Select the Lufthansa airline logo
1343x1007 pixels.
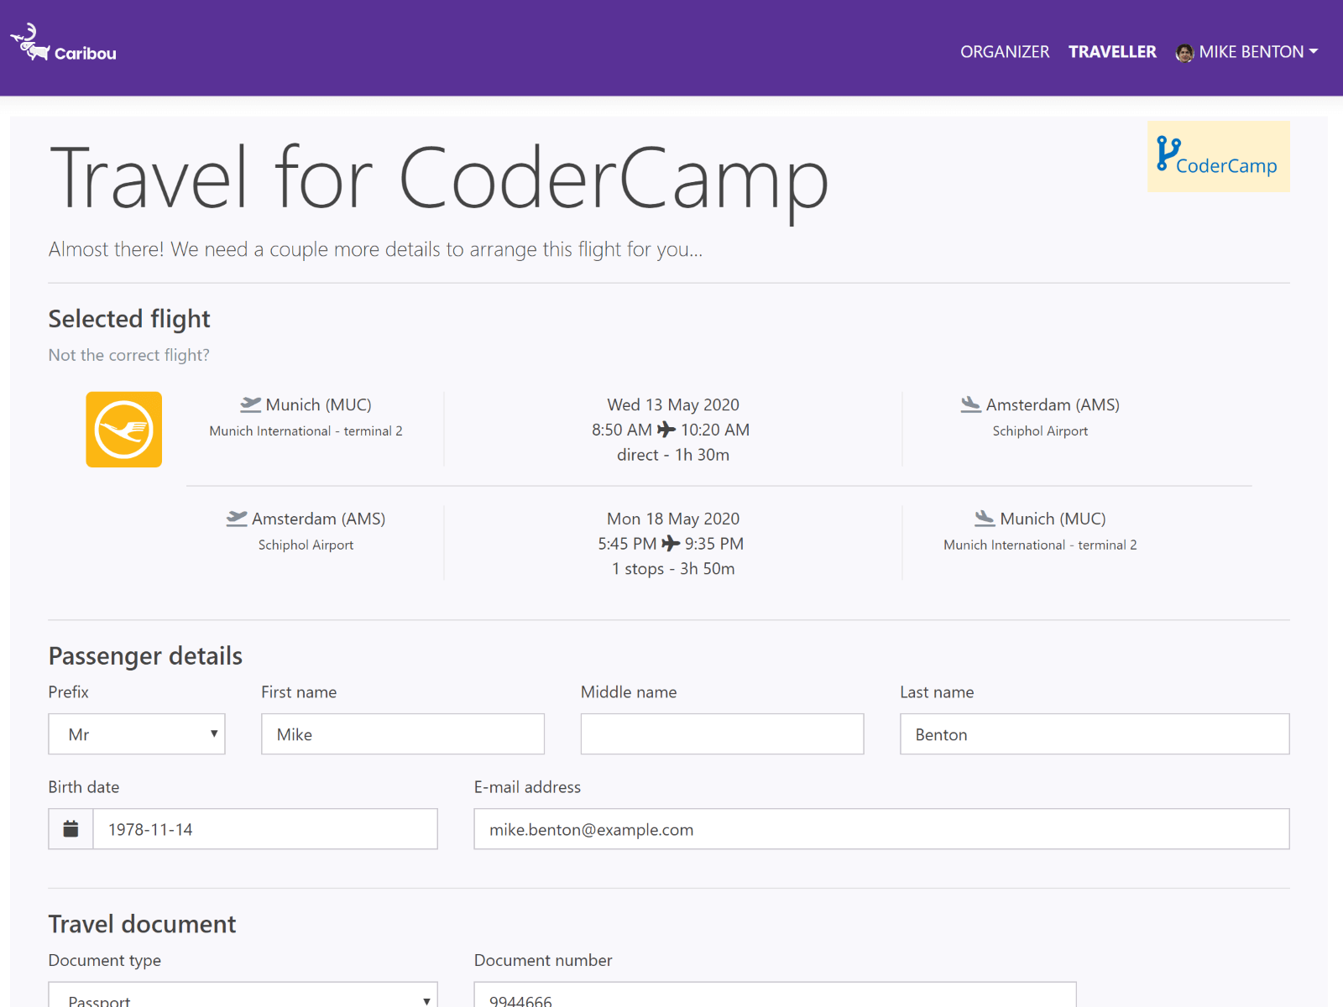(123, 429)
